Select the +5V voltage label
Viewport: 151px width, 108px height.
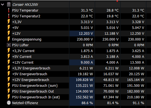pos(15,28)
